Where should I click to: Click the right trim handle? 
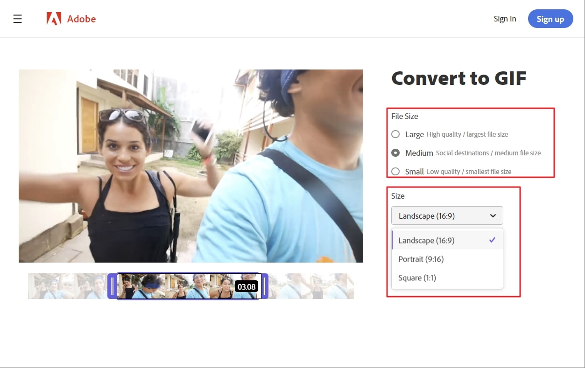pyautogui.click(x=264, y=286)
